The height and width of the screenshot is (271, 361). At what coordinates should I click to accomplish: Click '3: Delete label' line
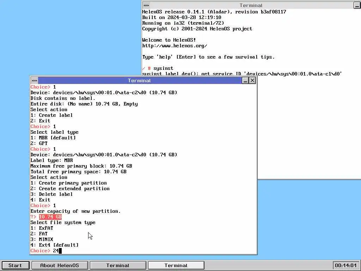pos(51,194)
